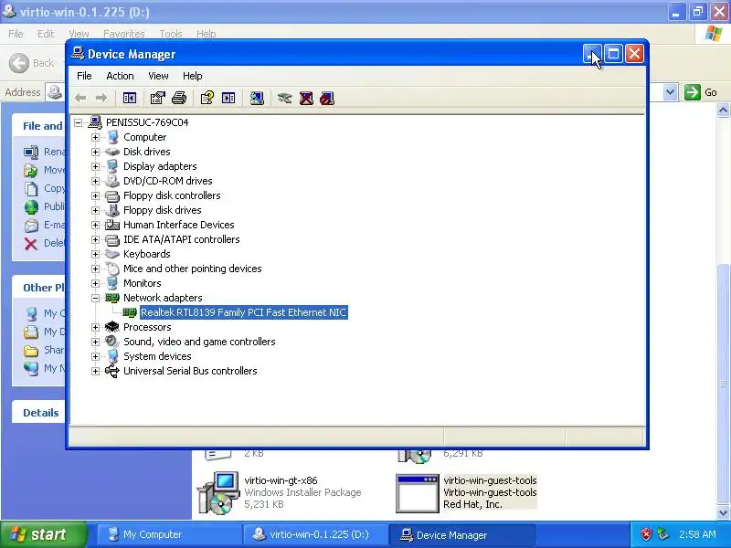Select the Keyboards category icon
The image size is (731, 548).
coord(112,254)
